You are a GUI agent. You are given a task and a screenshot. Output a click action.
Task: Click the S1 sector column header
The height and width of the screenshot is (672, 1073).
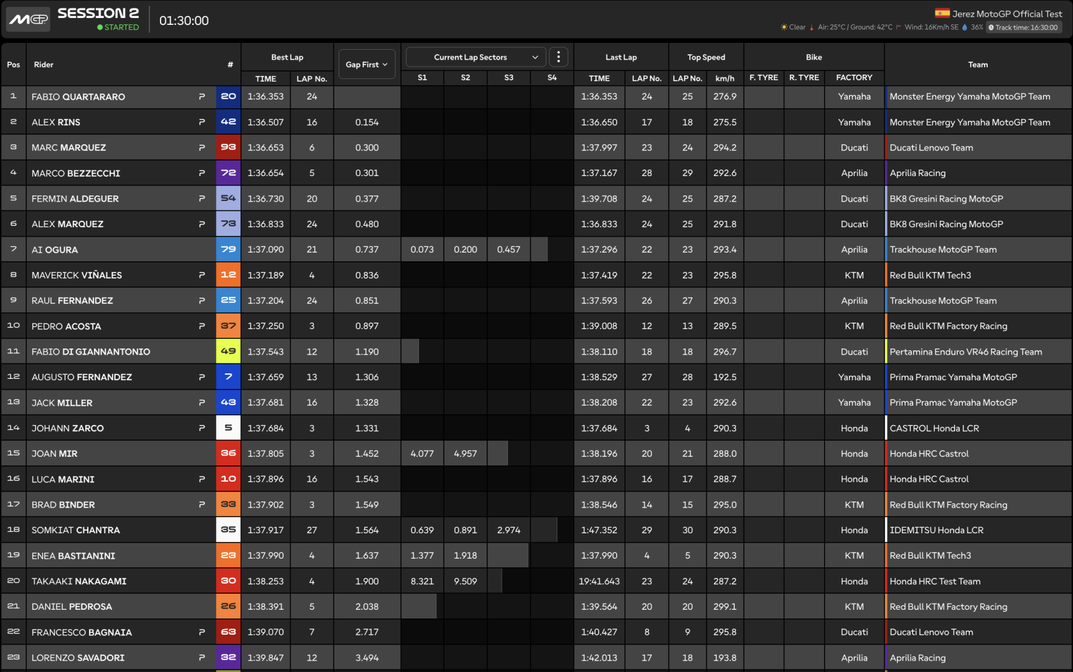tap(422, 78)
